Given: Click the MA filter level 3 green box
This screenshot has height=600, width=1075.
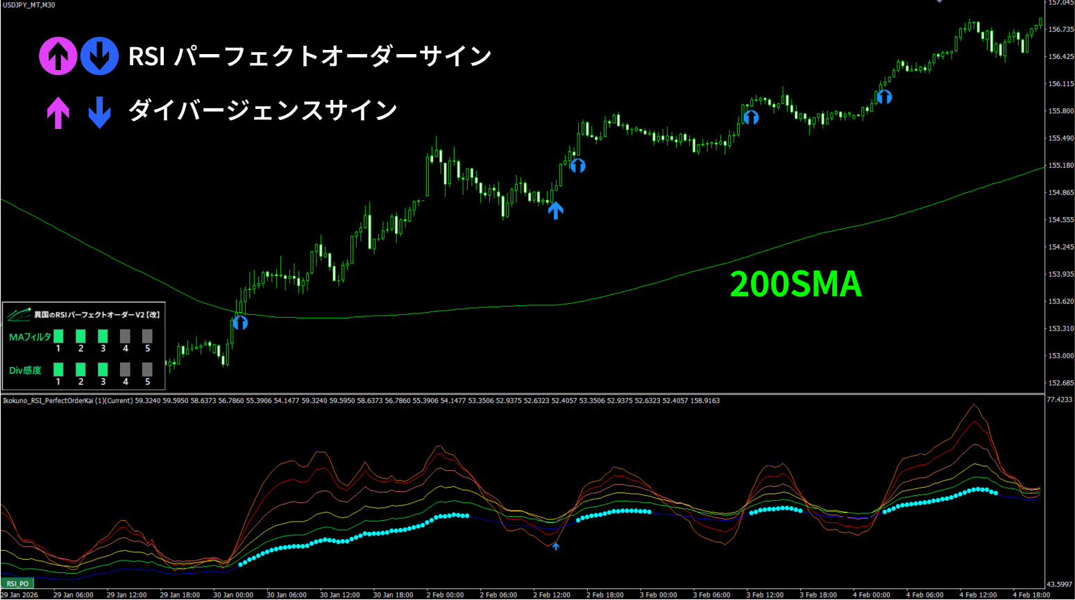Looking at the screenshot, I should tap(103, 336).
